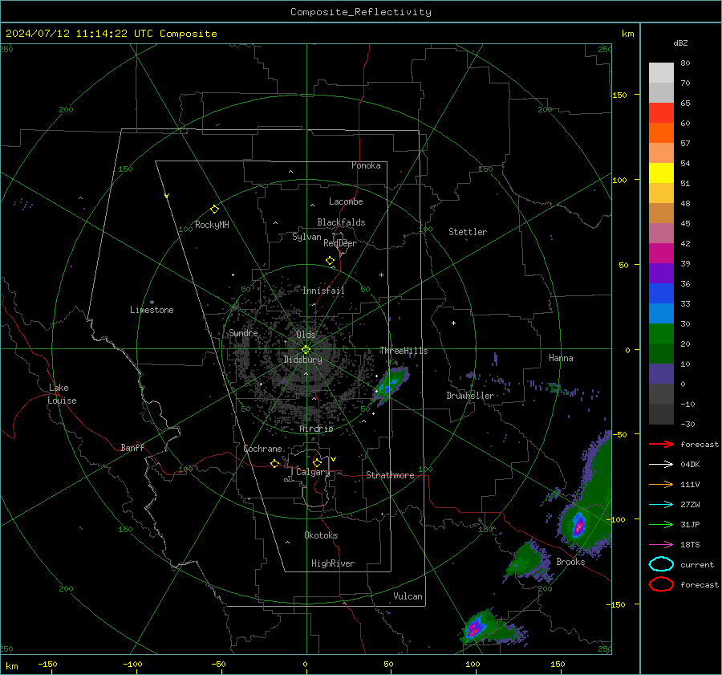Viewport: 722px width, 675px height.
Task: Click the Limestone label
Action: click(152, 310)
